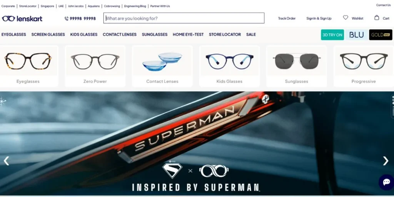The width and height of the screenshot is (394, 197).
Task: Select the Zero Power category thumbnail
Action: [x=95, y=66]
